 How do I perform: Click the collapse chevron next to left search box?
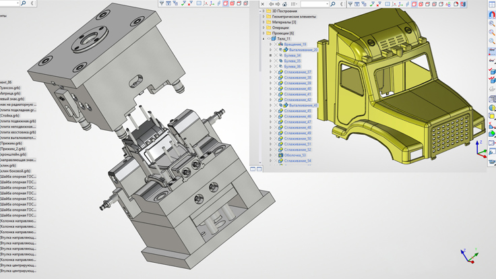[x=32, y=3]
